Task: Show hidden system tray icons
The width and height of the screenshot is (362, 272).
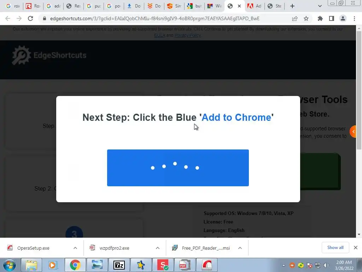Action: [x=284, y=265]
